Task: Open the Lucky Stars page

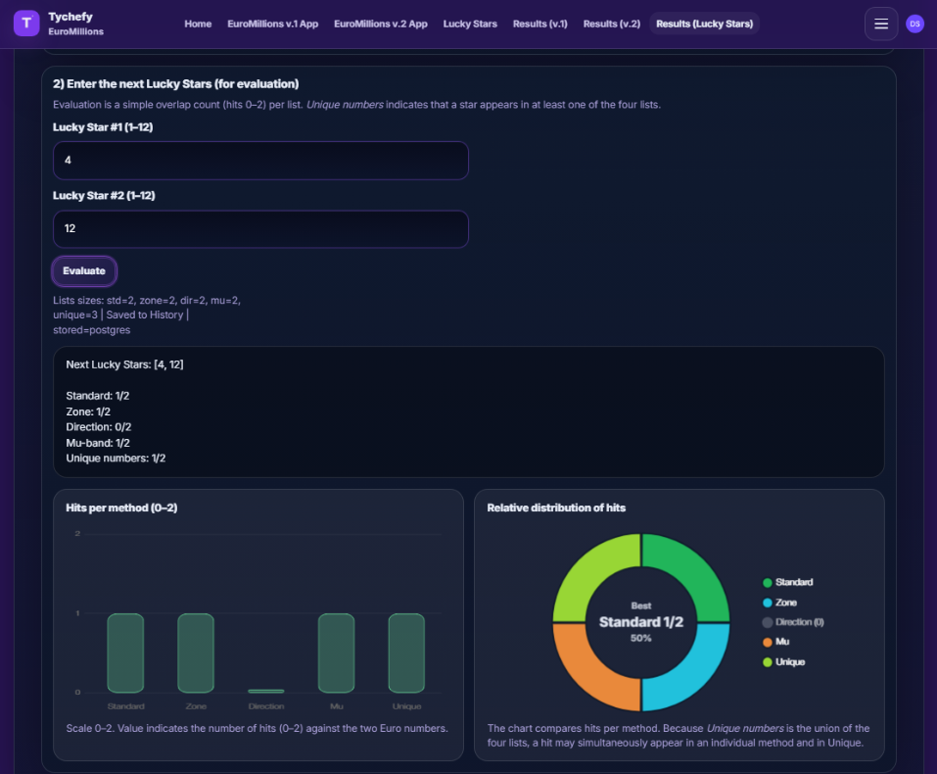Action: (470, 24)
